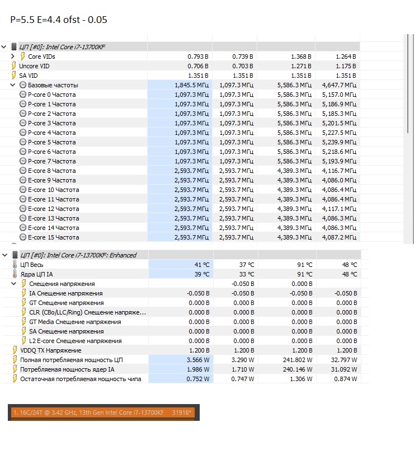The height and width of the screenshot is (455, 419).
Task: Click the P=5.5 E=4.4 ofst - 0.05 caption
Action: (x=59, y=20)
